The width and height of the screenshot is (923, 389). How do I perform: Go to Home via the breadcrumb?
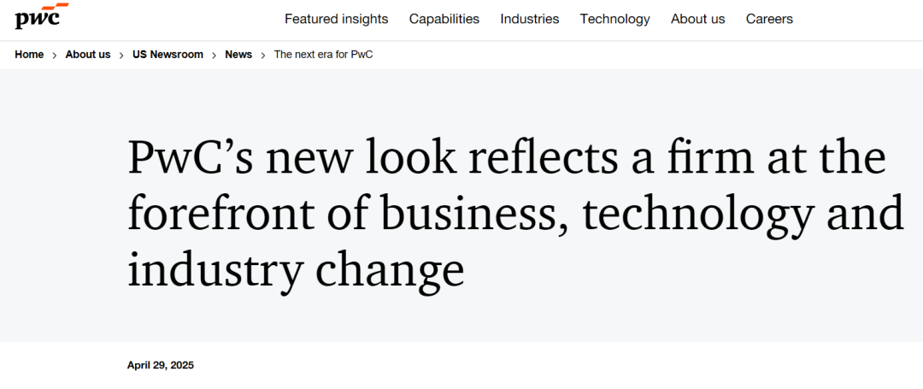tap(29, 55)
